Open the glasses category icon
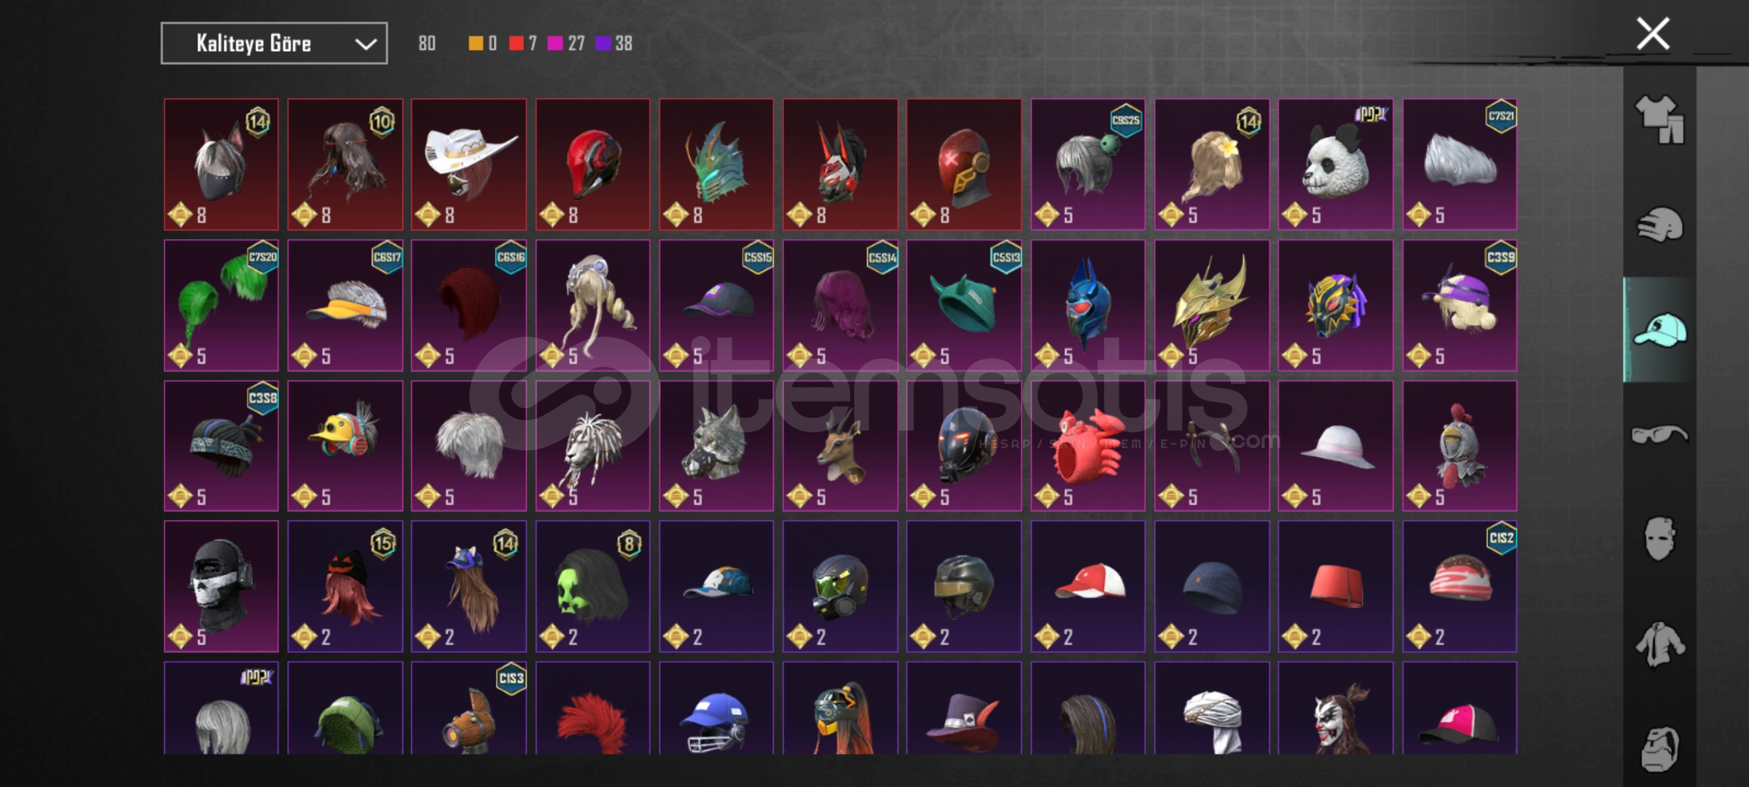 (1659, 435)
